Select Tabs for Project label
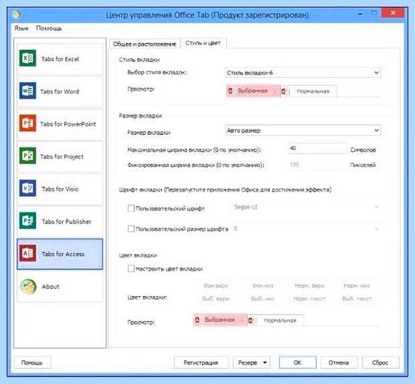Image resolution: width=415 pixels, height=384 pixels. 62,157
